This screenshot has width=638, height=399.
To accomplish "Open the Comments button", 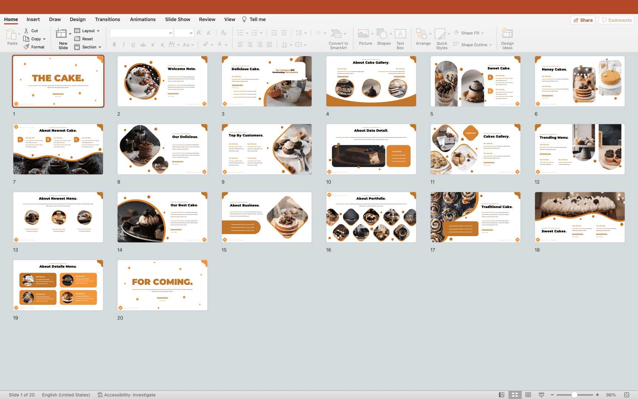I will point(616,20).
